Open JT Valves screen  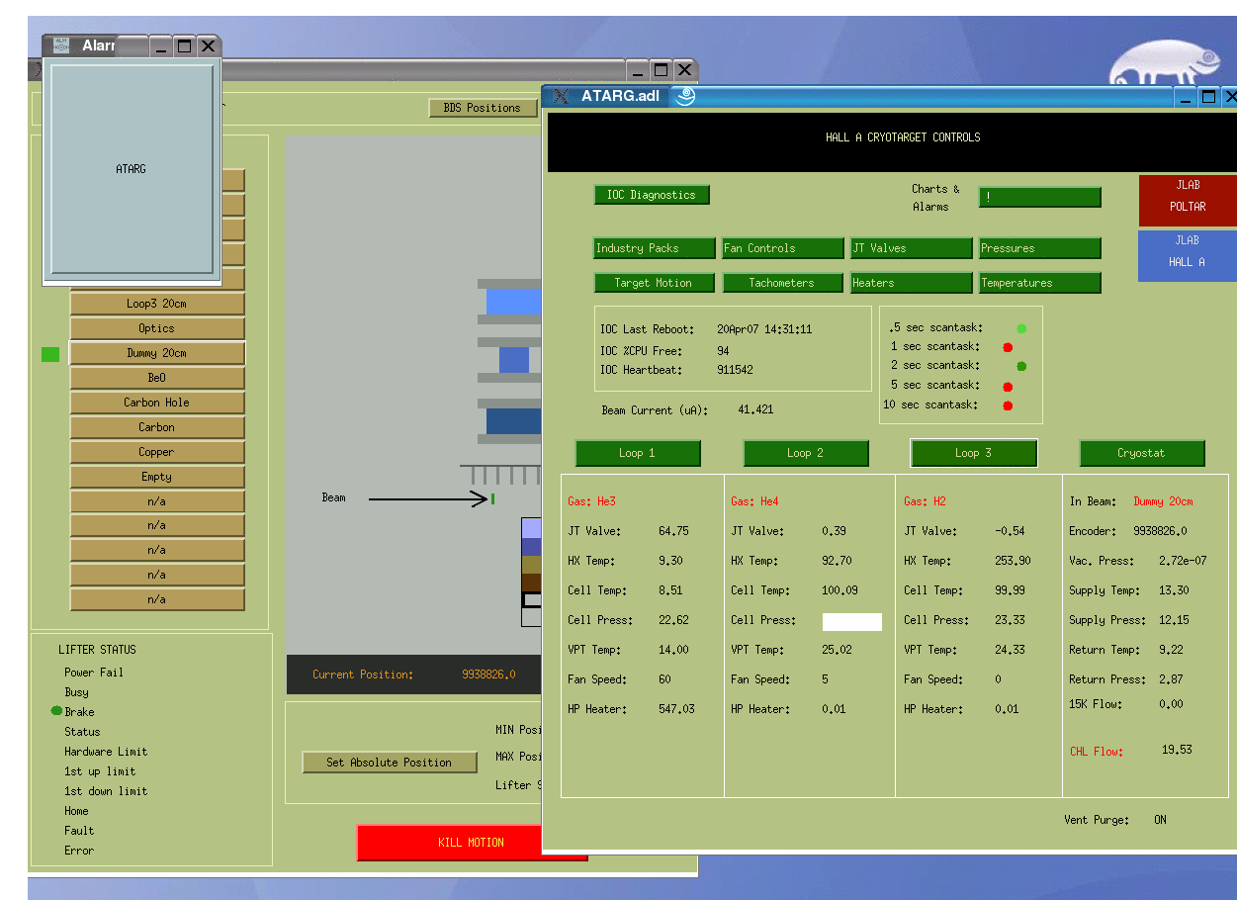912,248
